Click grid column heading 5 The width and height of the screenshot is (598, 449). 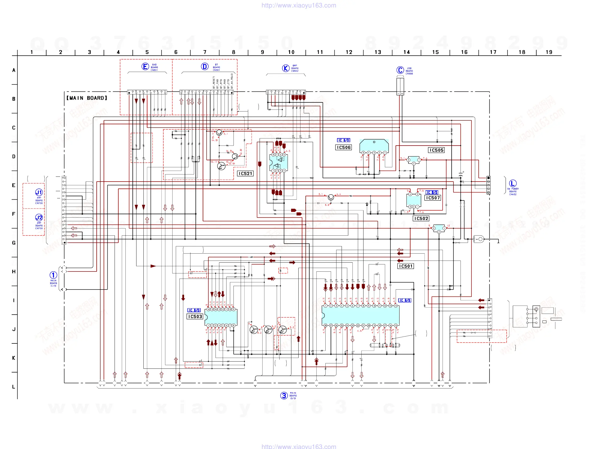147,52
